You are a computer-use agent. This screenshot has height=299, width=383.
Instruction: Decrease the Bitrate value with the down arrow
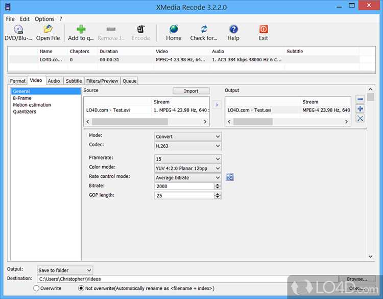(x=217, y=188)
